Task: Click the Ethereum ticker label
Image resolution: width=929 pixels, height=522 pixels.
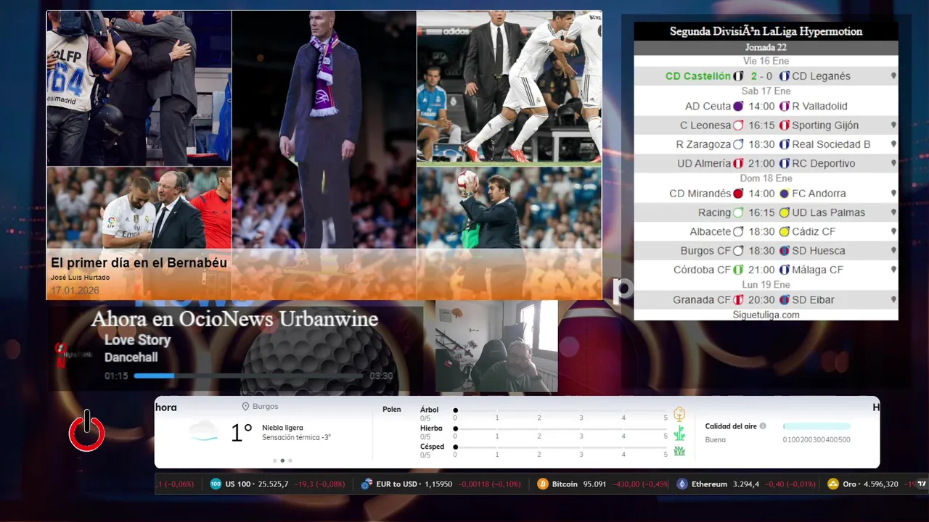Action: (x=709, y=484)
